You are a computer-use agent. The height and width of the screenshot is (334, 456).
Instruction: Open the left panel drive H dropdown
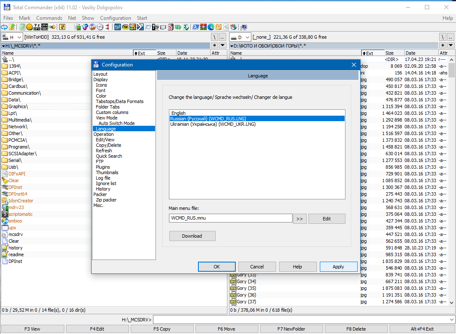click(12, 37)
